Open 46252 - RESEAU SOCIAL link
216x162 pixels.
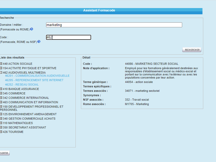click(22, 85)
